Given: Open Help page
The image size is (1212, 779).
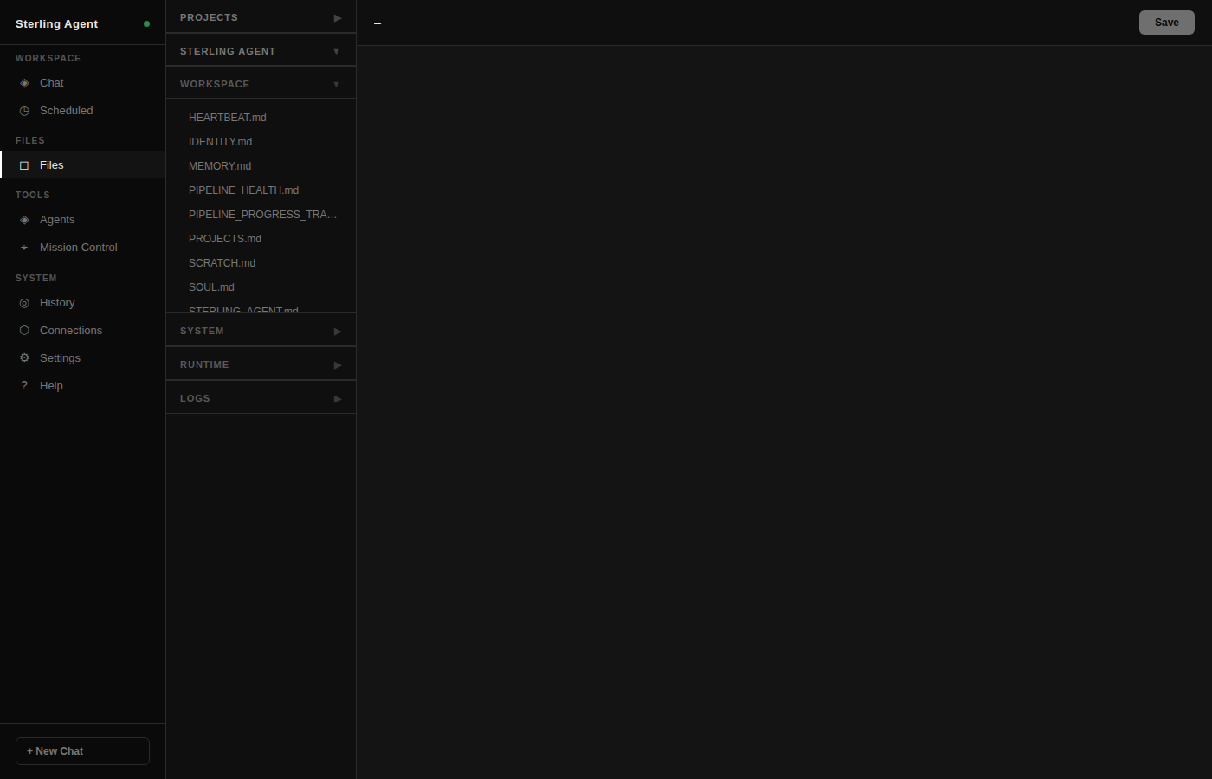Looking at the screenshot, I should (x=82, y=386).
